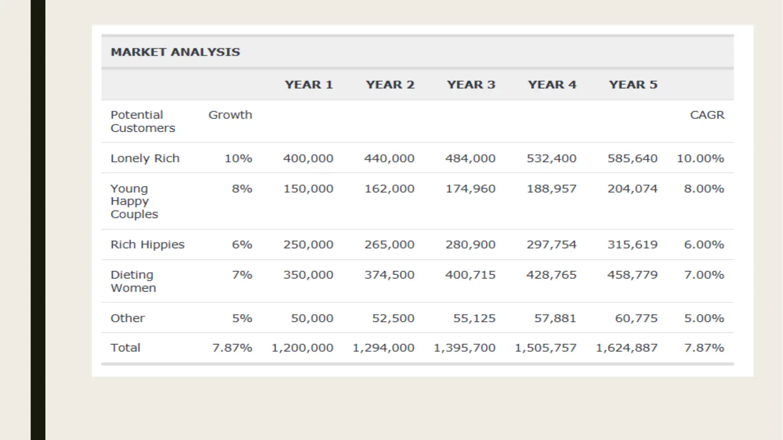
Task: Click the 5.00% CAGR value
Action: 704,318
